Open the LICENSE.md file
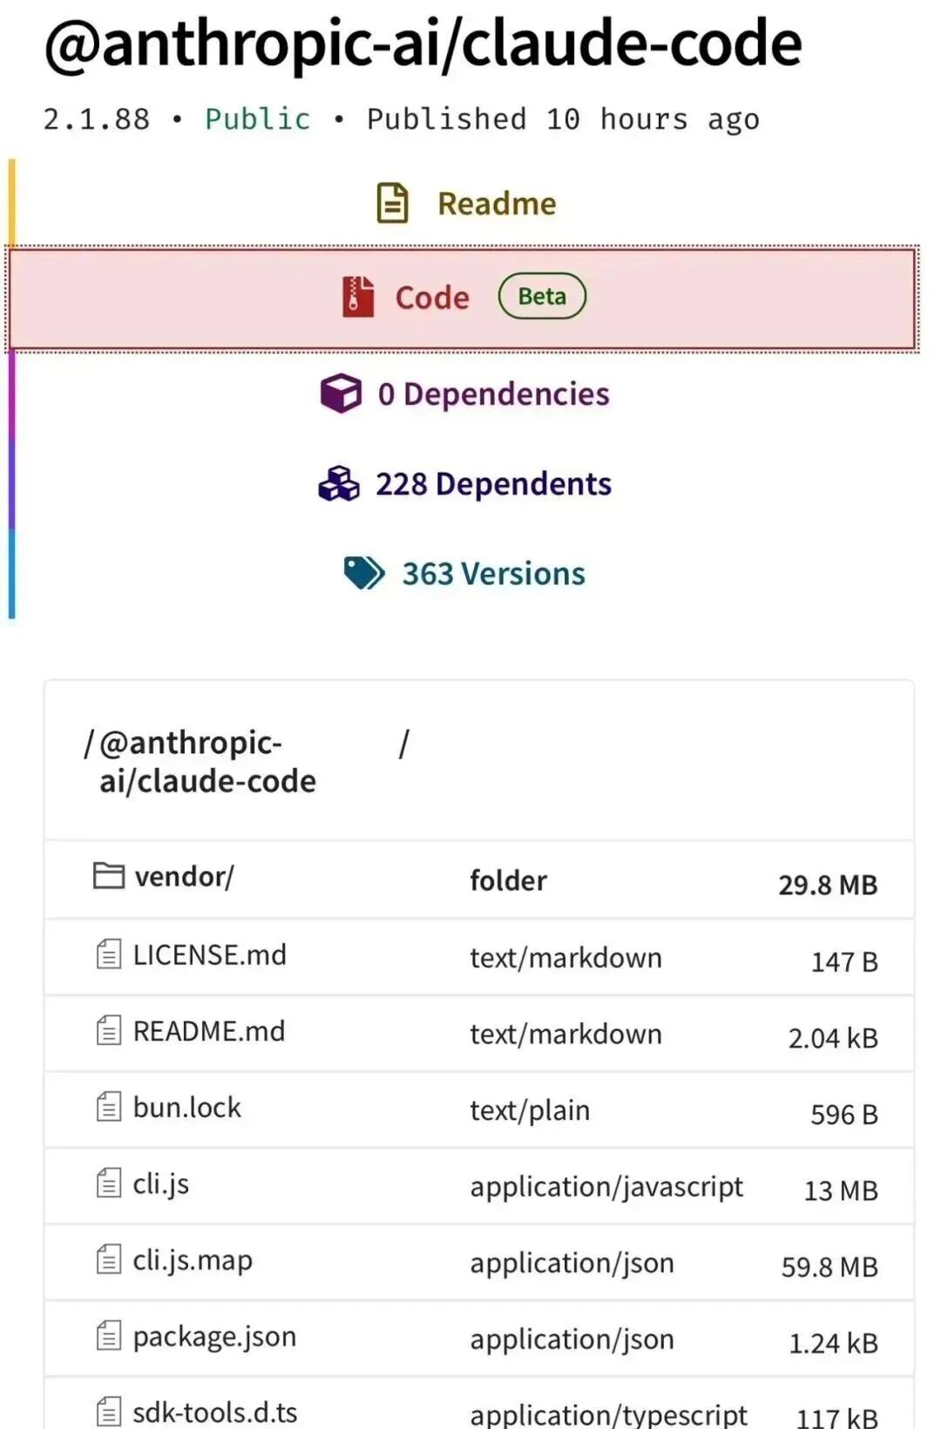The width and height of the screenshot is (941, 1429). pos(209,955)
